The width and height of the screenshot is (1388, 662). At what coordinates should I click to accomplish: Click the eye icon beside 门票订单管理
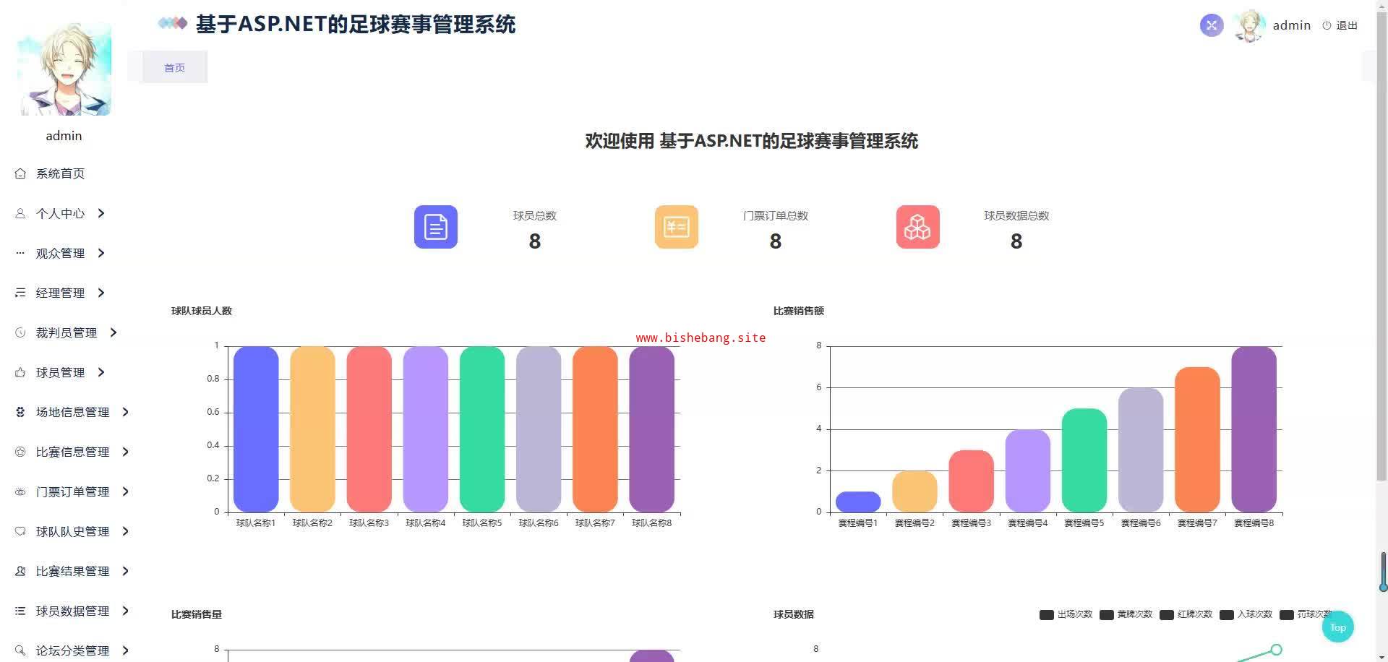(x=20, y=491)
